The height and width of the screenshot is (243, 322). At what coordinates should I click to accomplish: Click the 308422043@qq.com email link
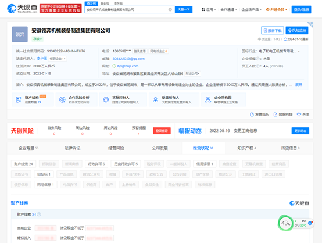click(128, 59)
